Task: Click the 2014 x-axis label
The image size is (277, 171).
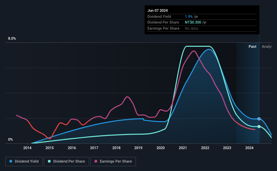Action: [27, 148]
